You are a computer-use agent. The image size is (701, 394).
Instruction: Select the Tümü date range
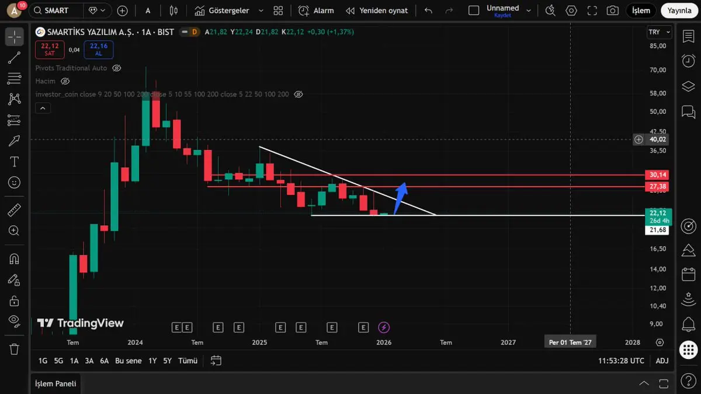[x=188, y=361]
